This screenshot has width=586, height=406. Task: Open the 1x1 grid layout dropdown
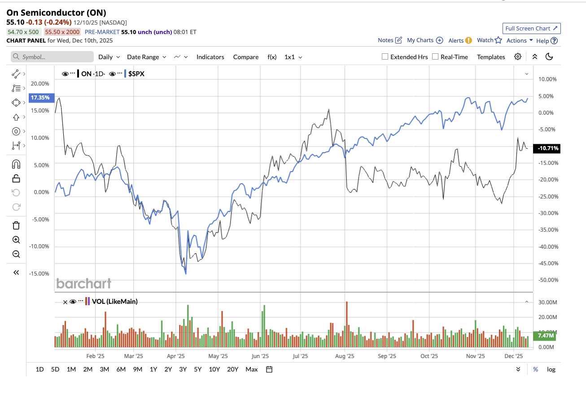[293, 57]
